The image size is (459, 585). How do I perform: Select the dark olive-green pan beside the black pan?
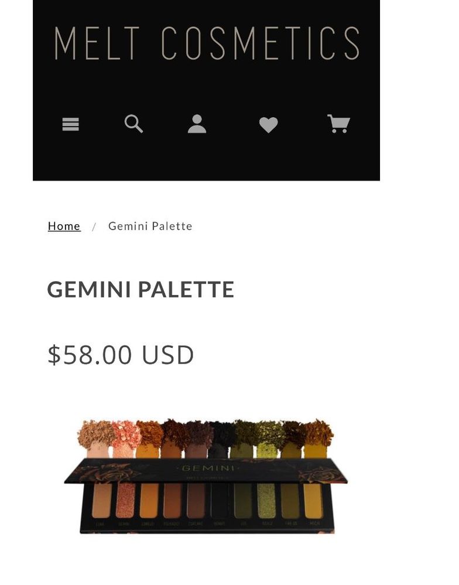pyautogui.click(x=243, y=501)
